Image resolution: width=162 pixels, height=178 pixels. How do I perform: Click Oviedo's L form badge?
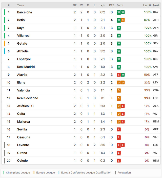pyautogui.click(x=119, y=161)
